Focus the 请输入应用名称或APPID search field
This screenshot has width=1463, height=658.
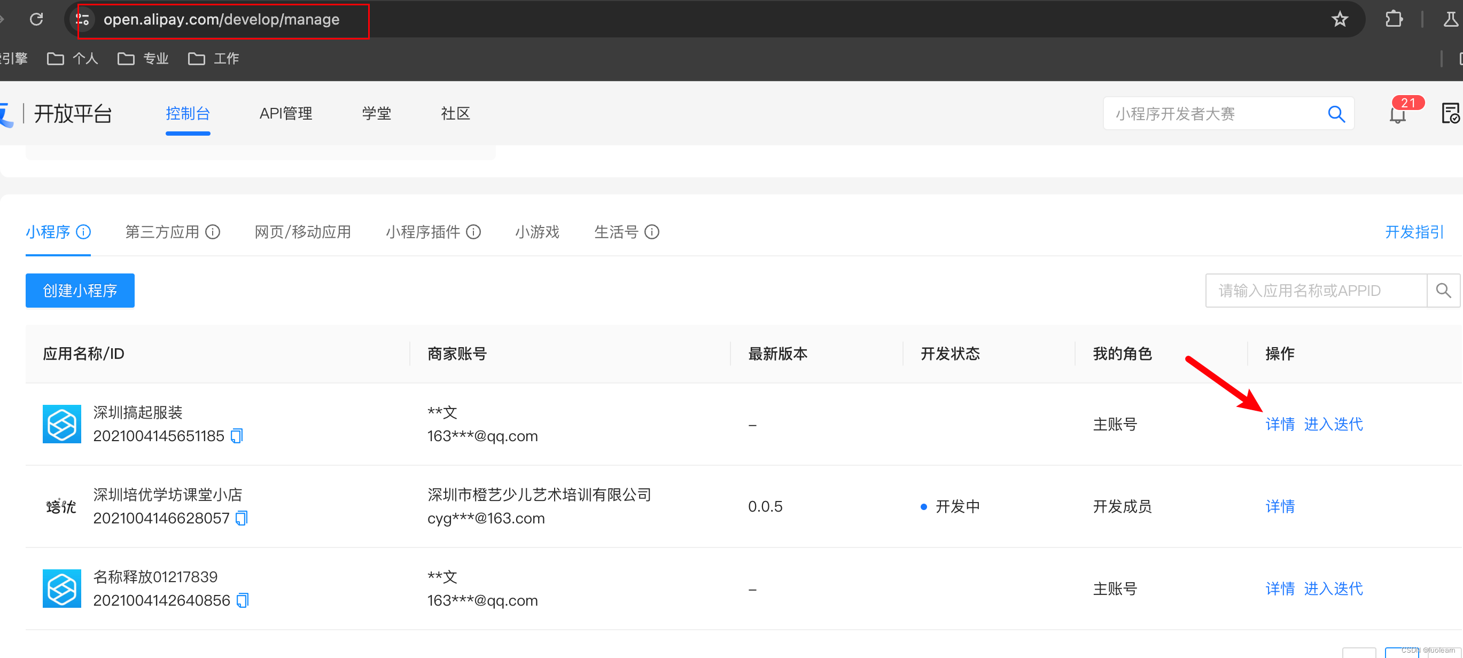coord(1316,291)
